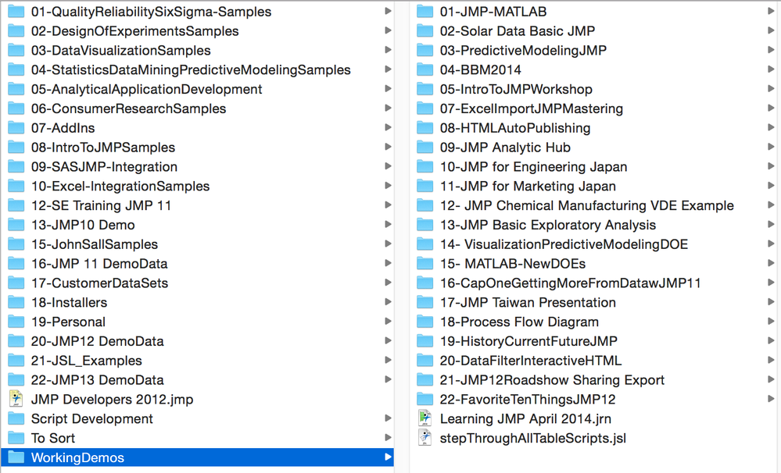The image size is (781, 473).
Task: Click the folder icon beside 08-HTMLAutoPublishing
Action: coord(425,128)
